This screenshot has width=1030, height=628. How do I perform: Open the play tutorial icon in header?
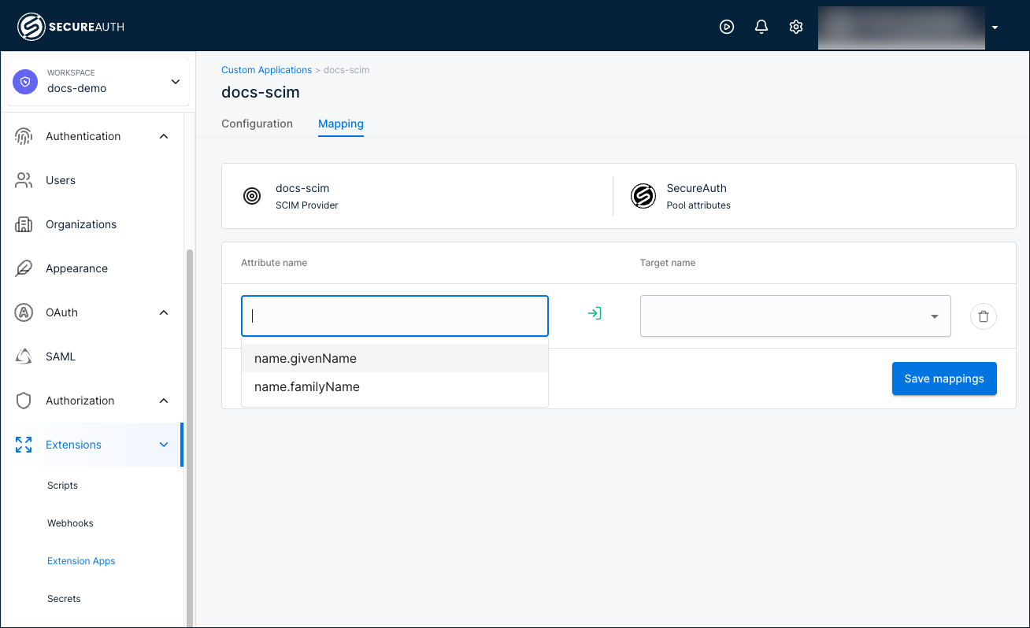coord(727,27)
